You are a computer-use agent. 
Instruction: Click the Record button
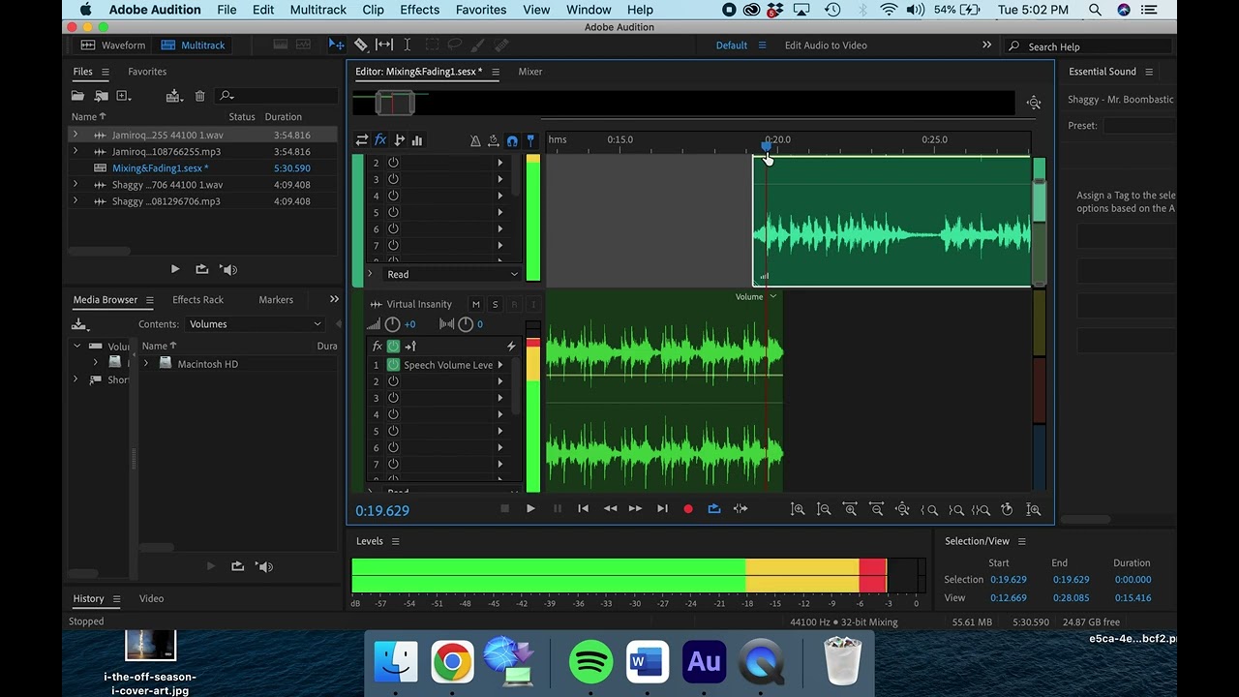pyautogui.click(x=688, y=509)
